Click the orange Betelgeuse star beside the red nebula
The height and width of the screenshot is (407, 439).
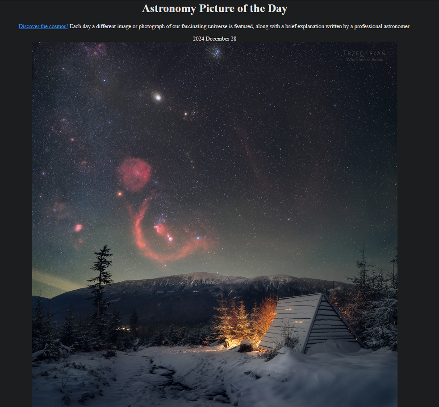click(120, 194)
